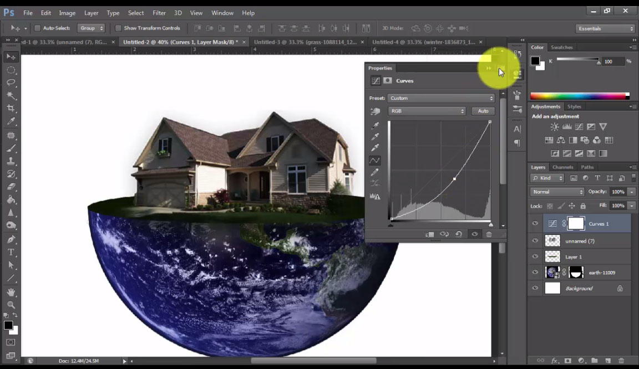Open the Filter menu
The width and height of the screenshot is (639, 369).
[x=159, y=13]
